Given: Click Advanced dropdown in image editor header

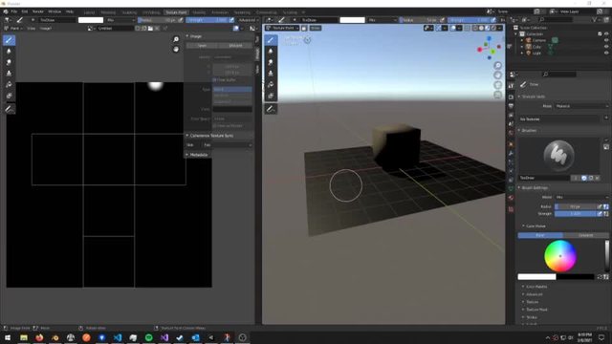Looking at the screenshot, I should 249,20.
